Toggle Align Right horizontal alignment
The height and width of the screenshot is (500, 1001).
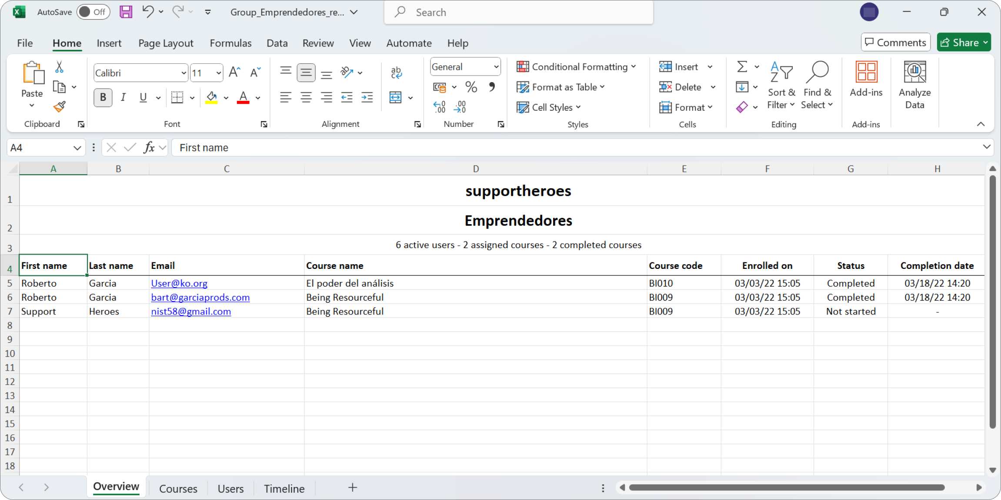pyautogui.click(x=327, y=97)
